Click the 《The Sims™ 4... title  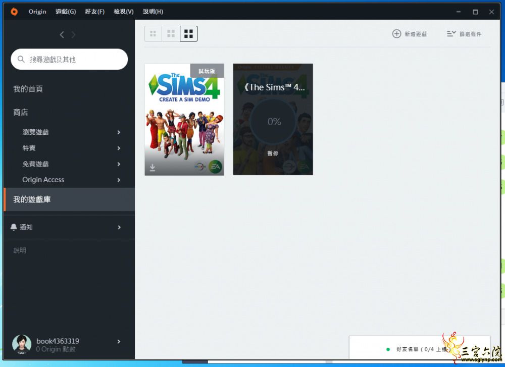coord(274,87)
